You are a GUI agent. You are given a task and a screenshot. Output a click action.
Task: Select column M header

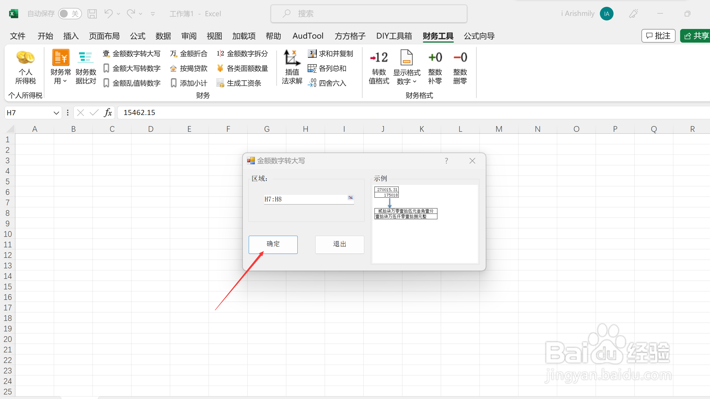coord(499,129)
